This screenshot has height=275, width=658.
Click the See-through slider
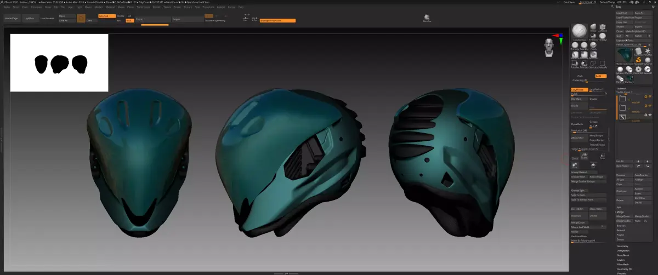coord(587,3)
